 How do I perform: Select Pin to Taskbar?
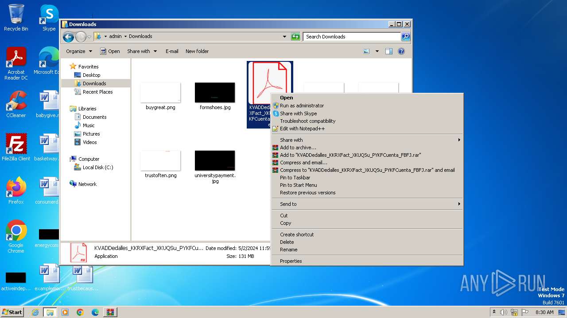coord(367,178)
